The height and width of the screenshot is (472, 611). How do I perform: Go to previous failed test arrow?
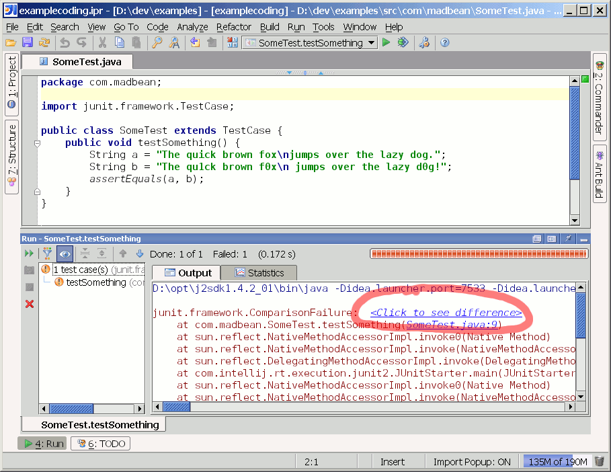pyautogui.click(x=123, y=253)
